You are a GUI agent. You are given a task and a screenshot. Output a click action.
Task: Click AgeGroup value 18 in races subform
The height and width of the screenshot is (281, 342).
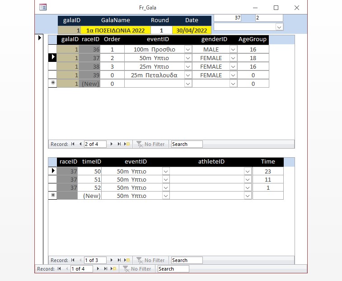[x=253, y=58]
